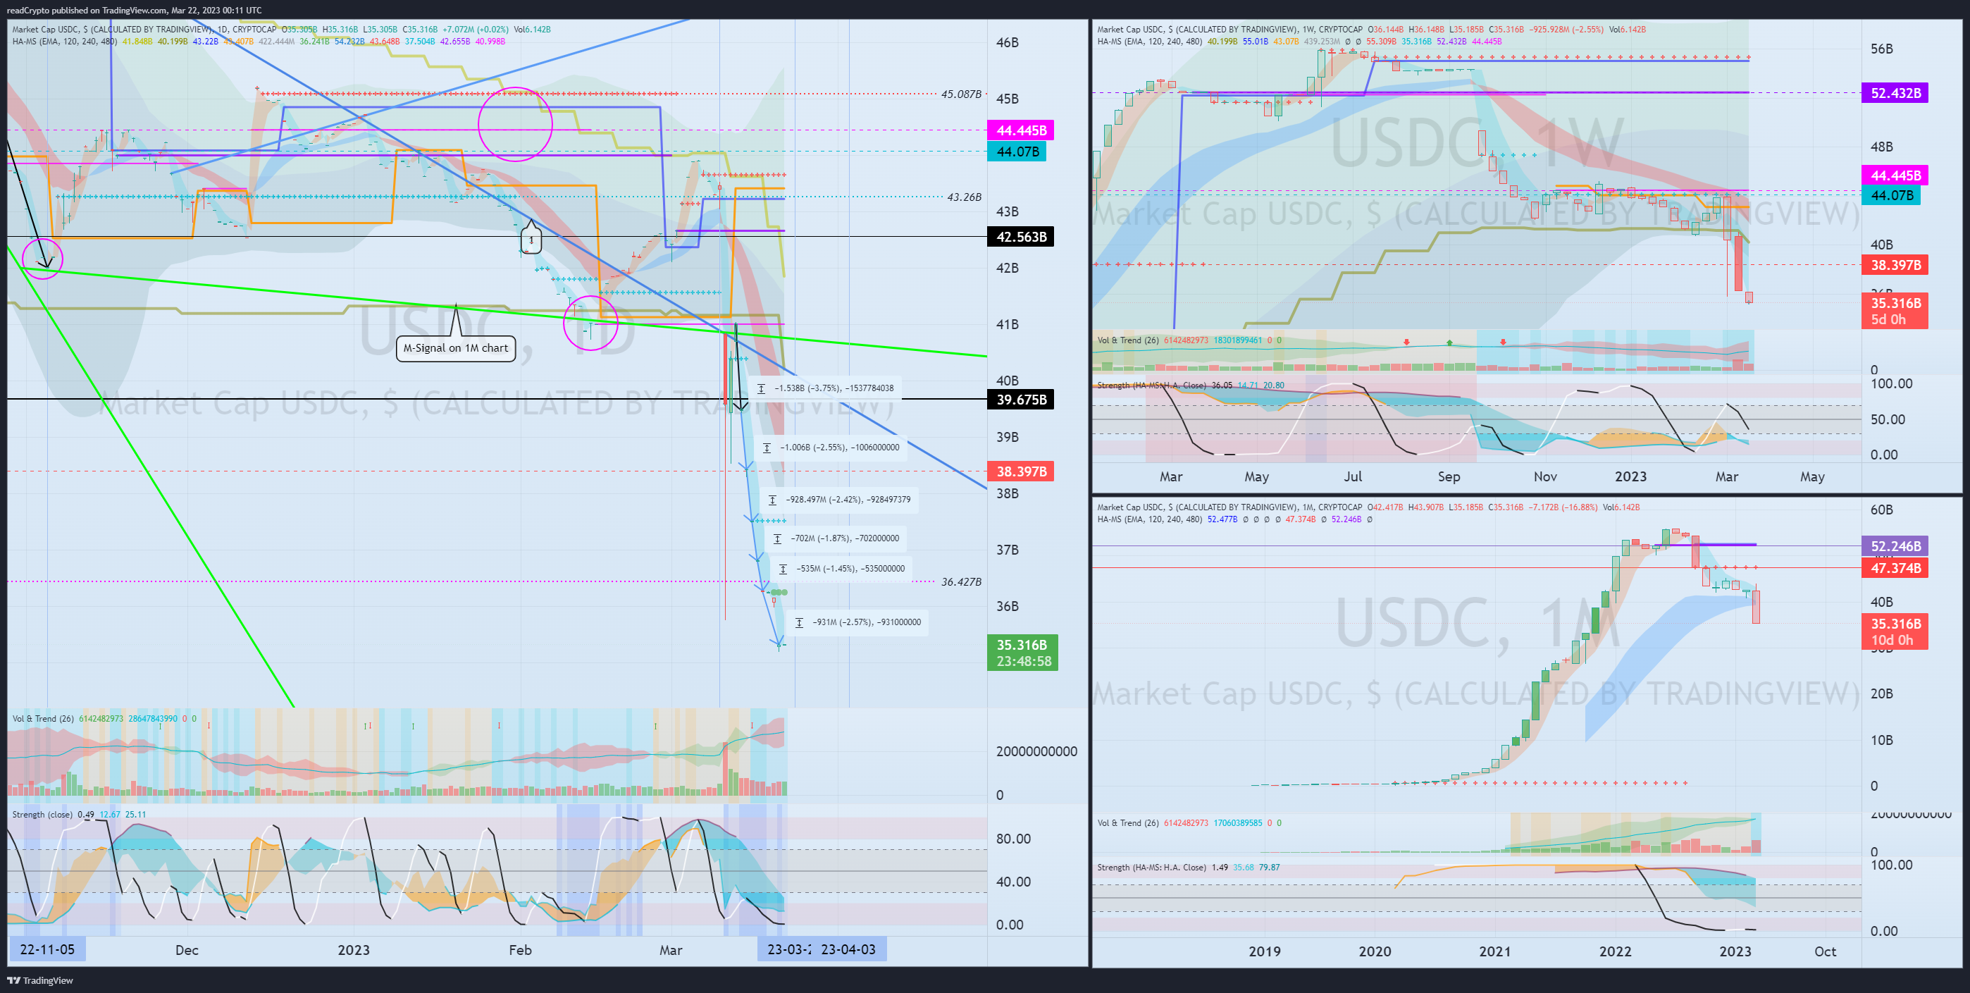The image size is (1970, 993).
Task: Click the Nov label on 1W time axis
Action: 1545,476
